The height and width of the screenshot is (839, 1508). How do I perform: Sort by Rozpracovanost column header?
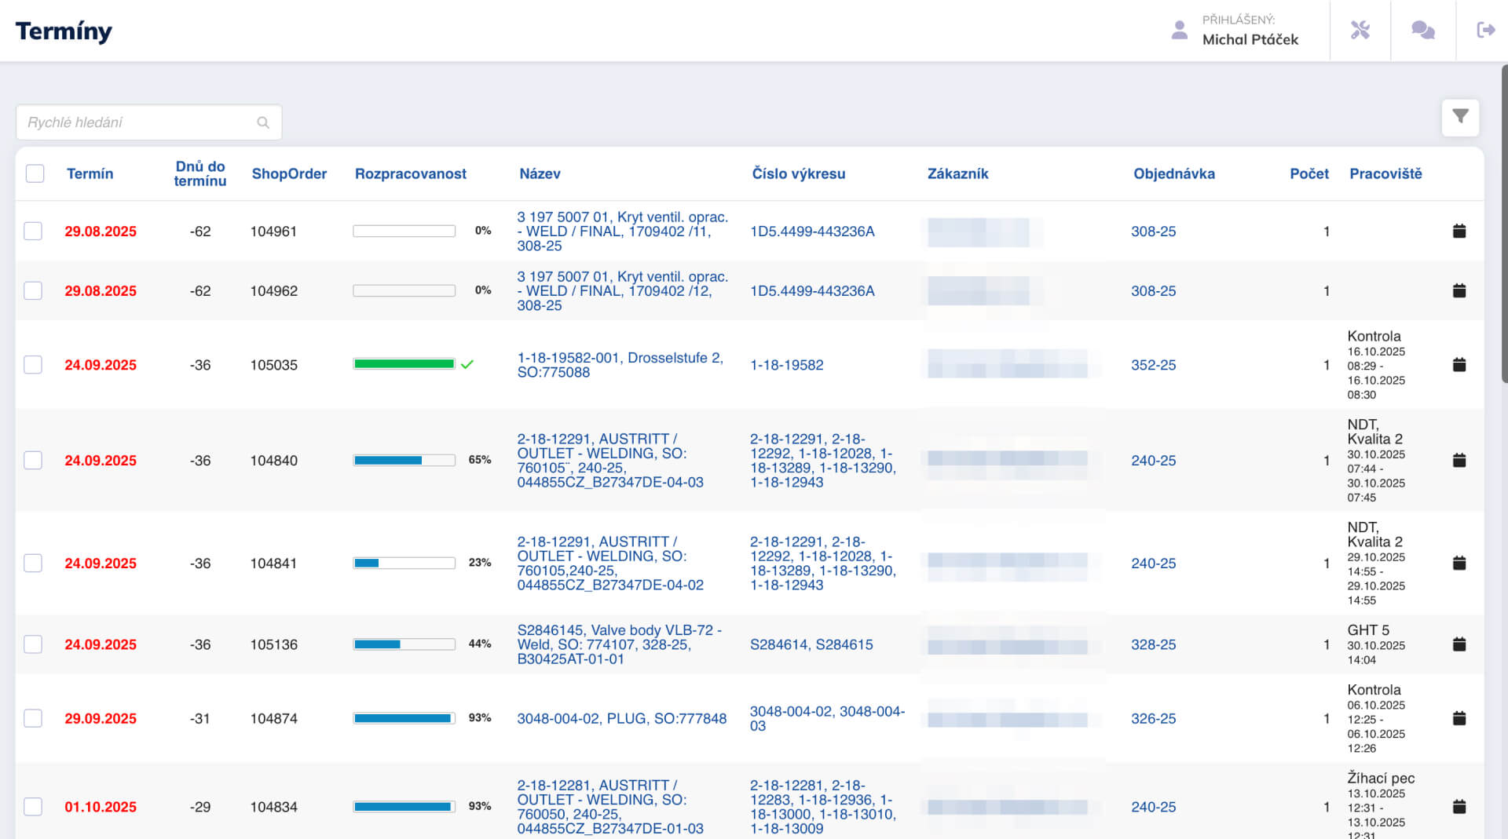coord(411,173)
